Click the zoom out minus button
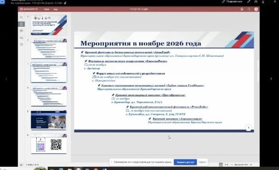The width and height of the screenshot is (279, 170). click(232, 164)
